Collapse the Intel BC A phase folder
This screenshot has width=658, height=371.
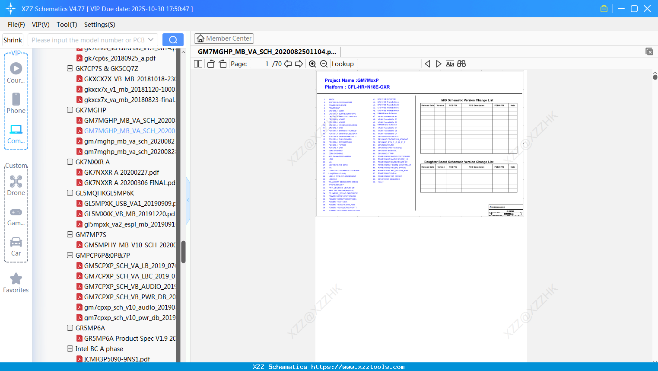click(70, 349)
